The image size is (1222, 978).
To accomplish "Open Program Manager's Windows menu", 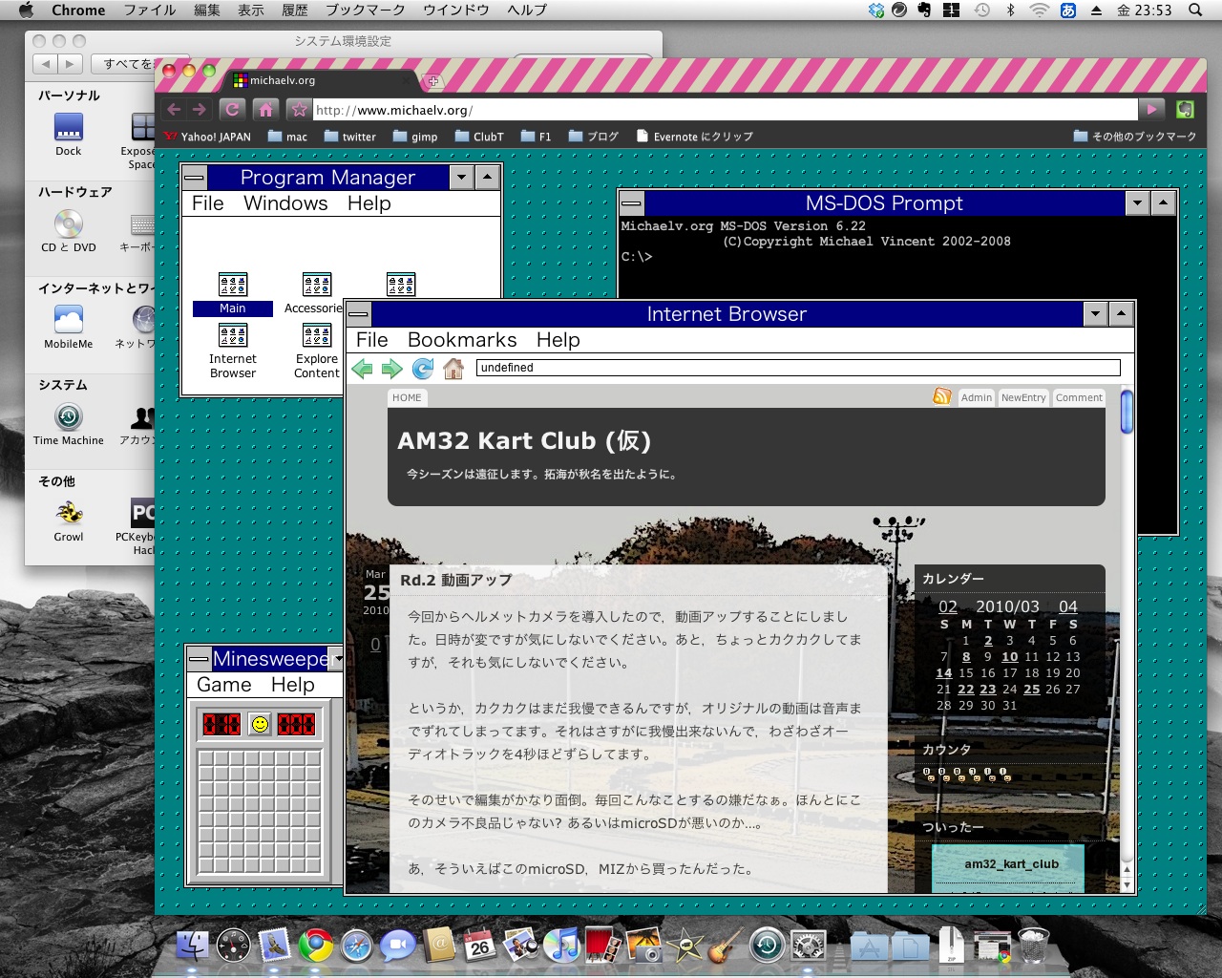I will click(x=285, y=203).
